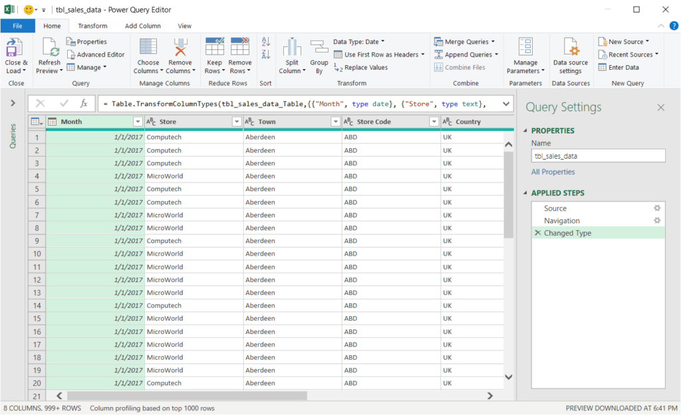
Task: Expand the Queries pane
Action: click(x=13, y=103)
